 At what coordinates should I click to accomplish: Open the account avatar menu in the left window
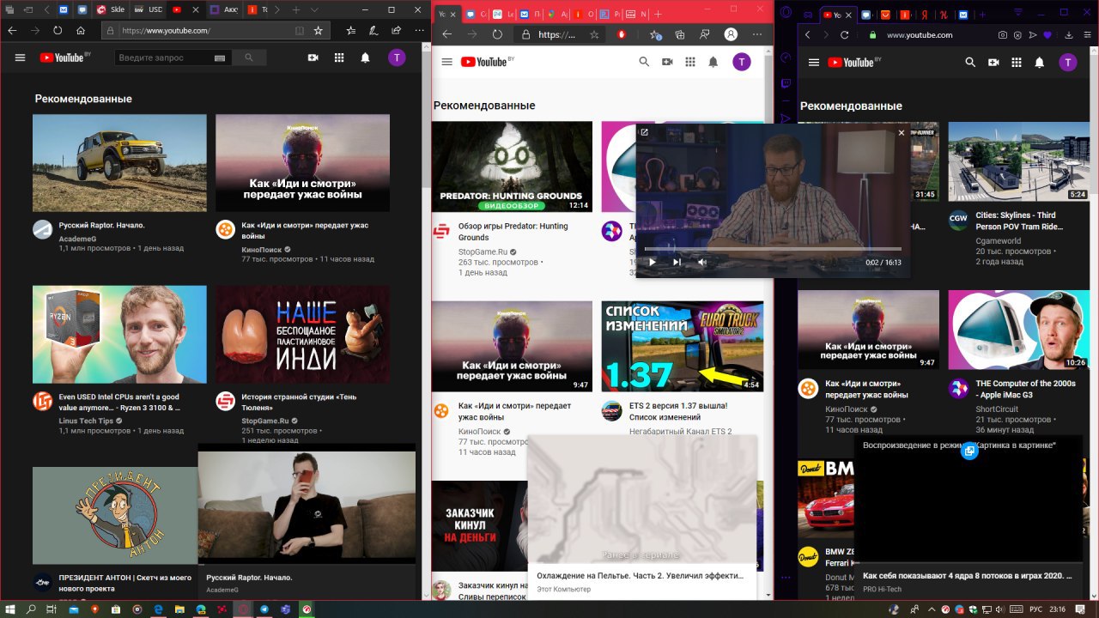397,58
